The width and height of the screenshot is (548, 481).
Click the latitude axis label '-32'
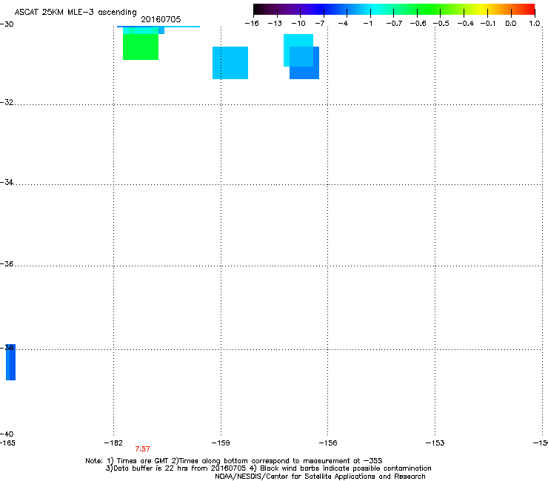(x=7, y=102)
